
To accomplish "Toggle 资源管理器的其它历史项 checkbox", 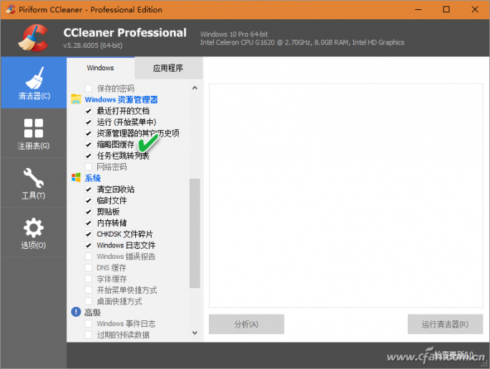I will click(x=89, y=134).
